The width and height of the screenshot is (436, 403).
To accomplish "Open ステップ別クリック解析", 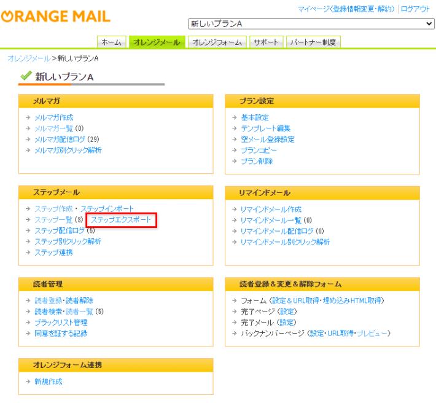I will coord(68,241).
